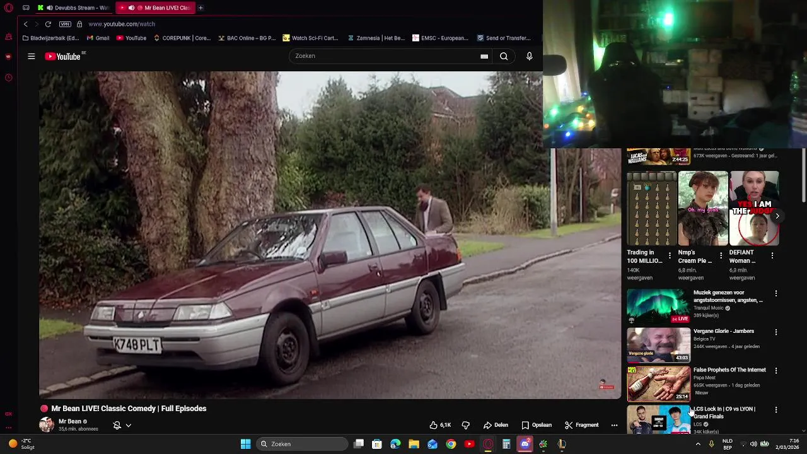The image size is (807, 454).
Task: Click the Fragment clip button
Action: [x=581, y=425]
